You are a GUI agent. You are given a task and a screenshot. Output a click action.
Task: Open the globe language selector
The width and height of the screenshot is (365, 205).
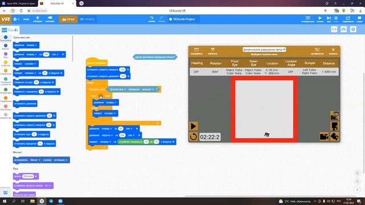point(16,19)
